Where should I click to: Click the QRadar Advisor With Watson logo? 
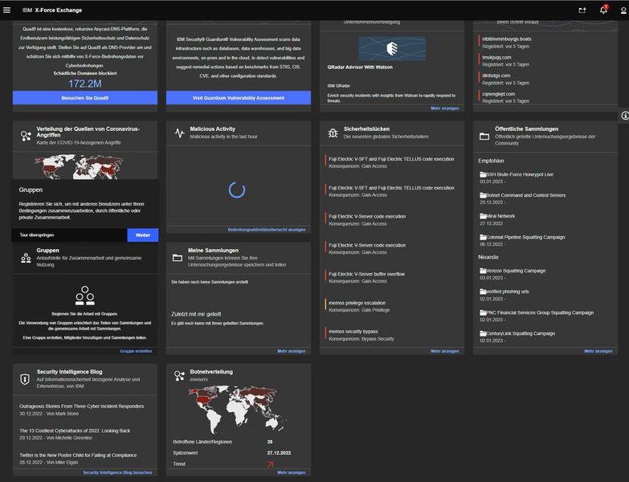[x=392, y=48]
